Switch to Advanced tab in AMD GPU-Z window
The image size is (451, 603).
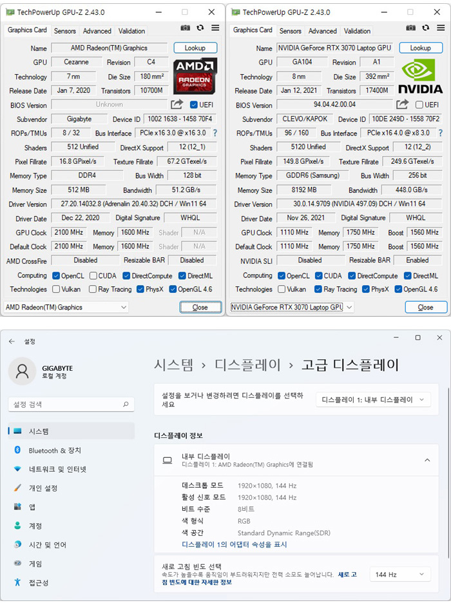(97, 31)
